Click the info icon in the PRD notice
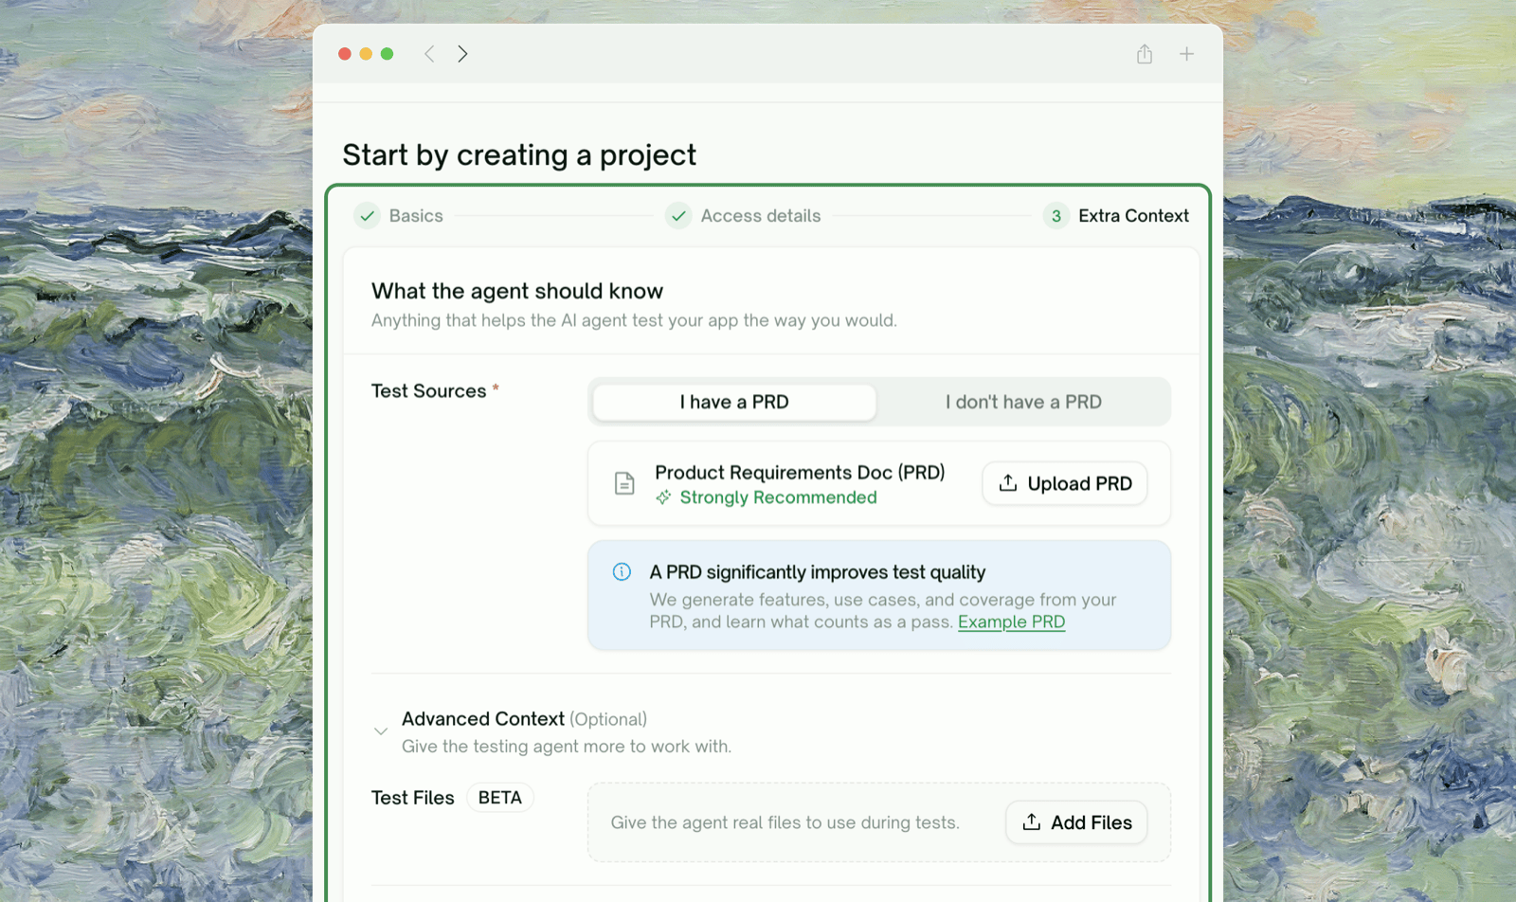This screenshot has width=1516, height=902. [622, 571]
